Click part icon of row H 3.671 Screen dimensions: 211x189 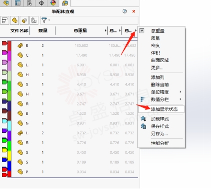point(20,94)
